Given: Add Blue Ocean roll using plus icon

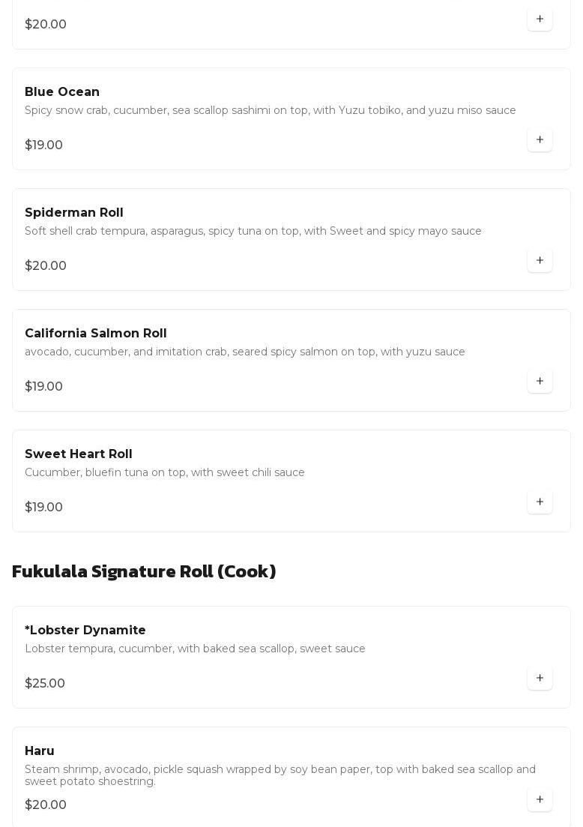Looking at the screenshot, I should (540, 139).
